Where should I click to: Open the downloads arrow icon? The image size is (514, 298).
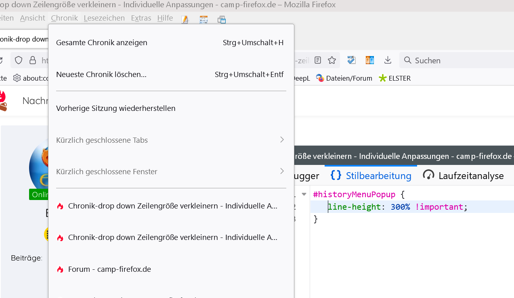click(x=388, y=60)
